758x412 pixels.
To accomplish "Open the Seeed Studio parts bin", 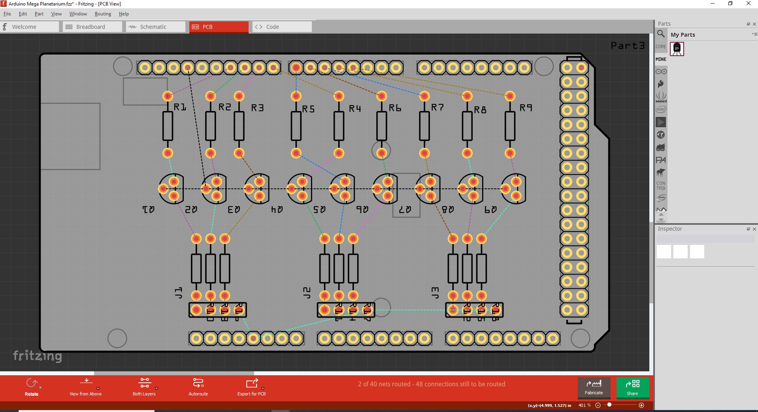I will (661, 96).
